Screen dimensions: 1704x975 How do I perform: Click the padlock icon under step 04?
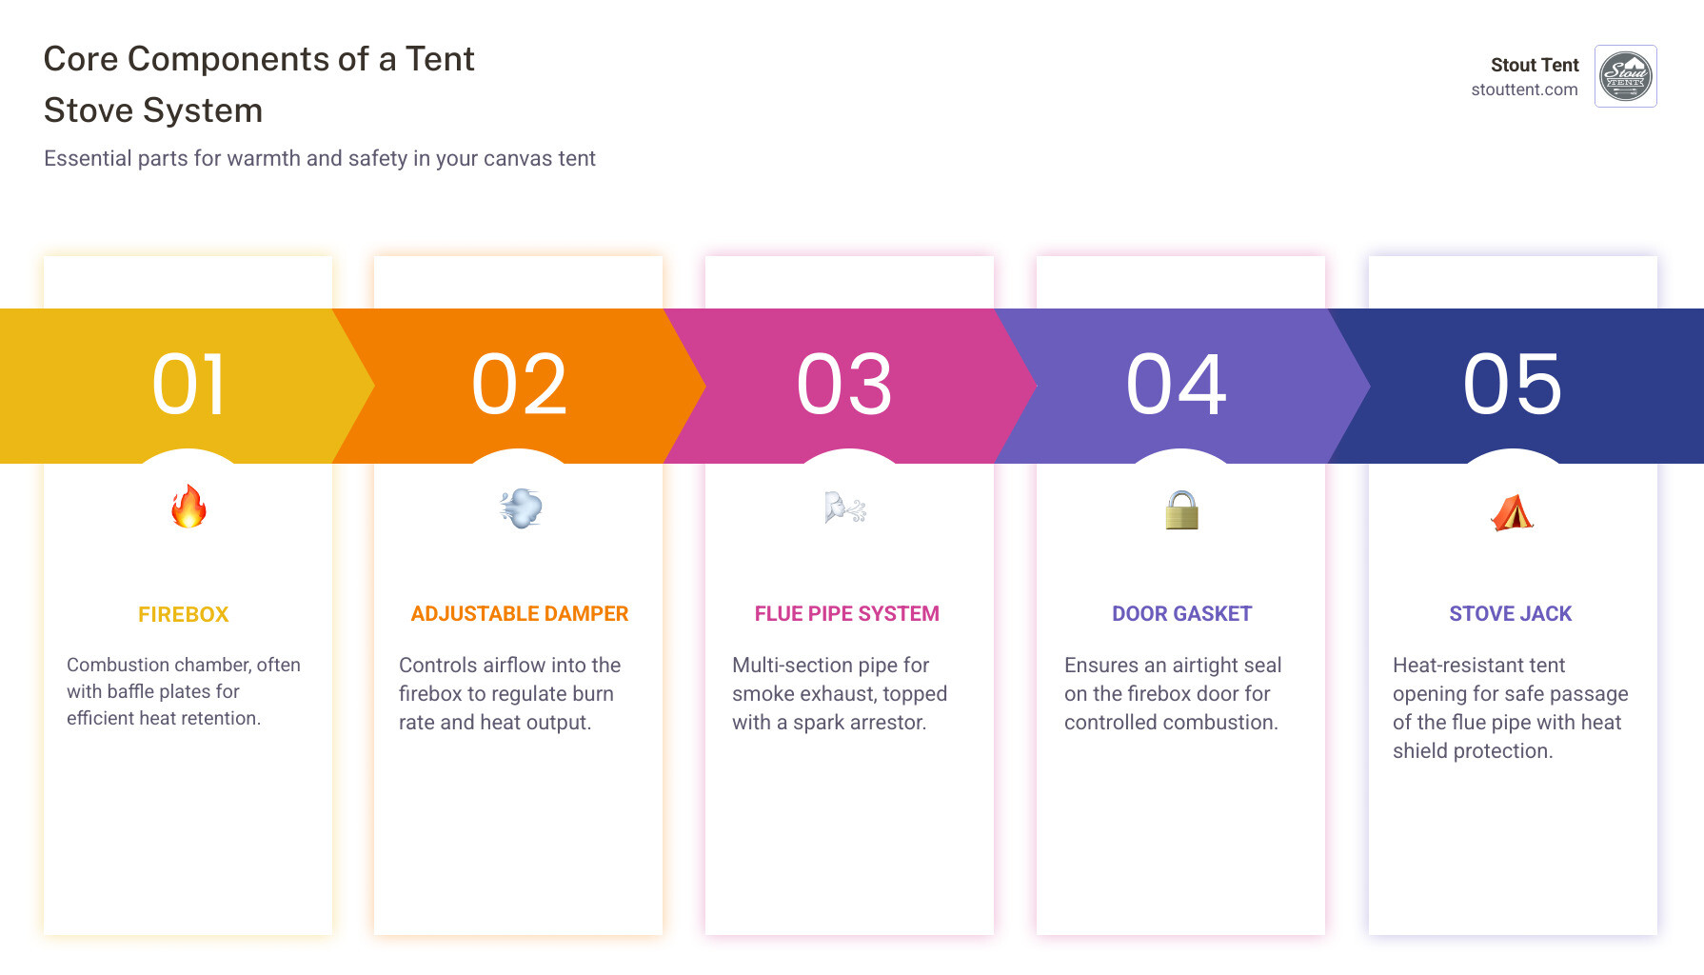pos(1181,510)
